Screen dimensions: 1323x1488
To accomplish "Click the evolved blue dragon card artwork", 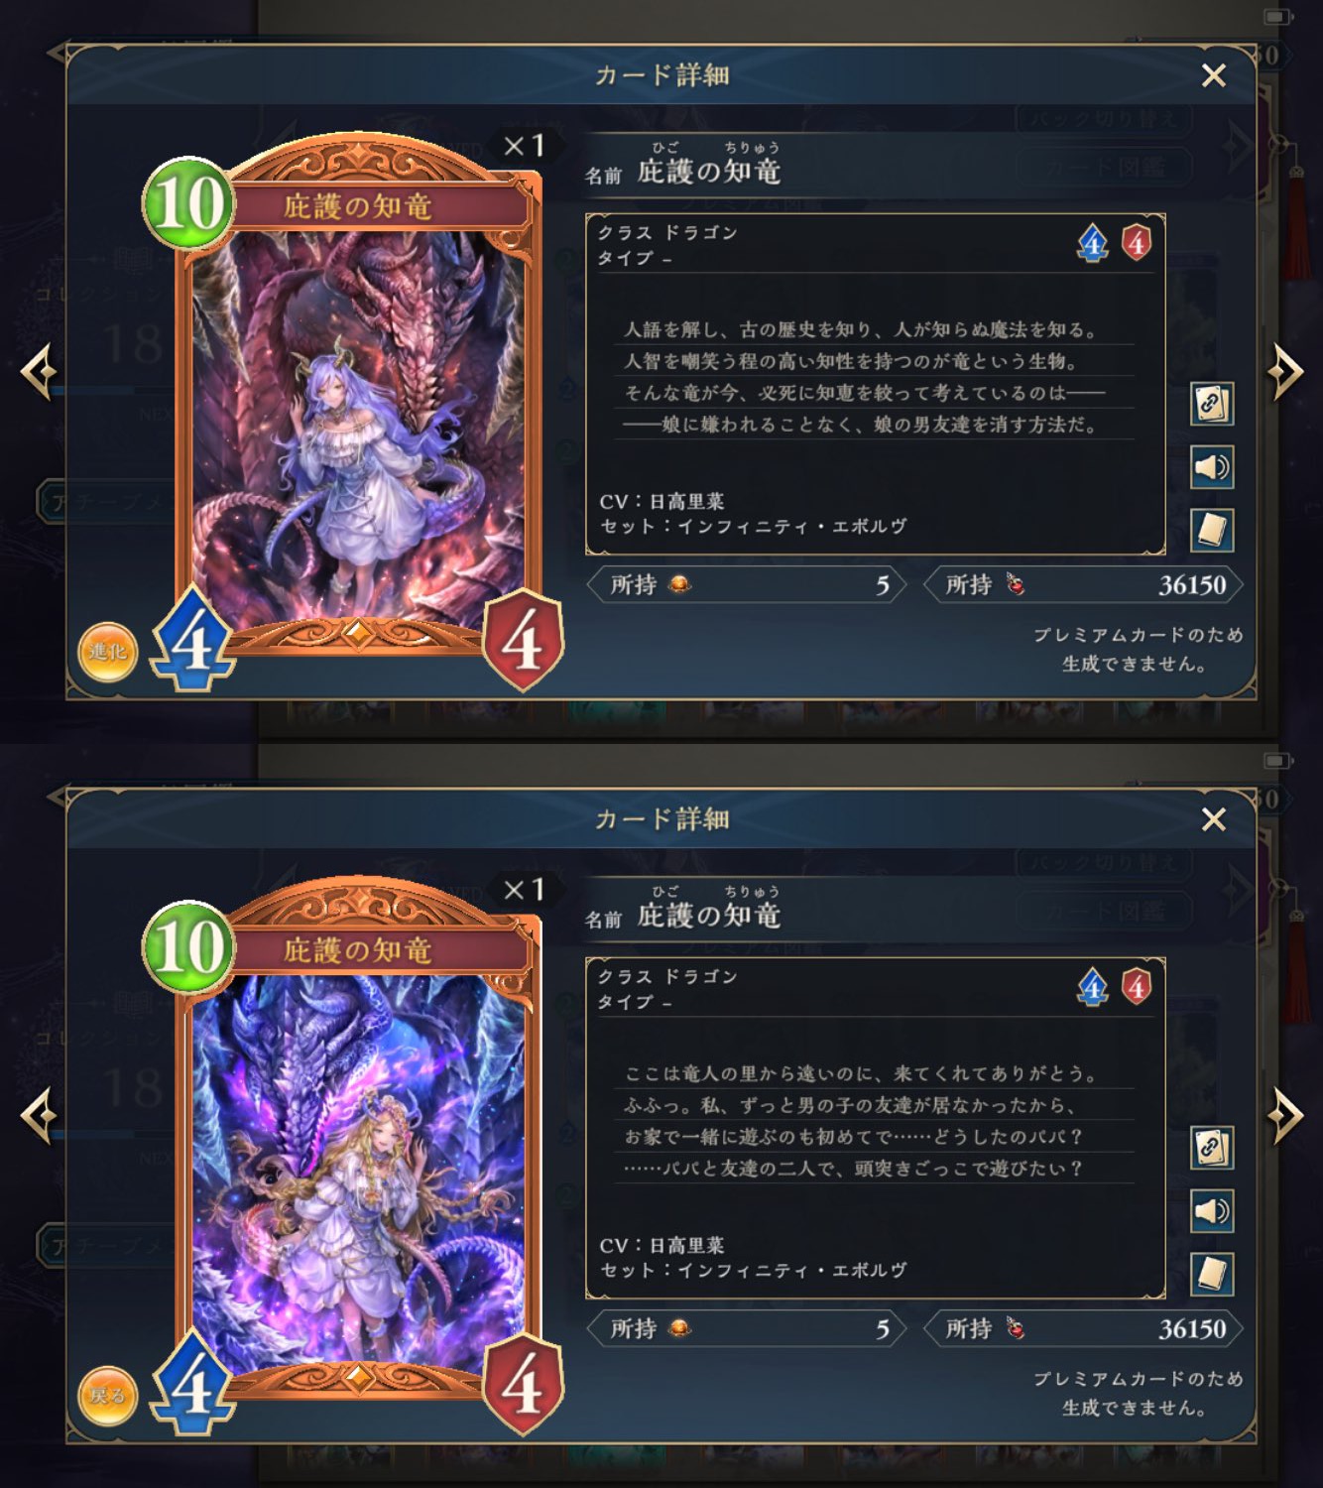I will pyautogui.click(x=358, y=1171).
